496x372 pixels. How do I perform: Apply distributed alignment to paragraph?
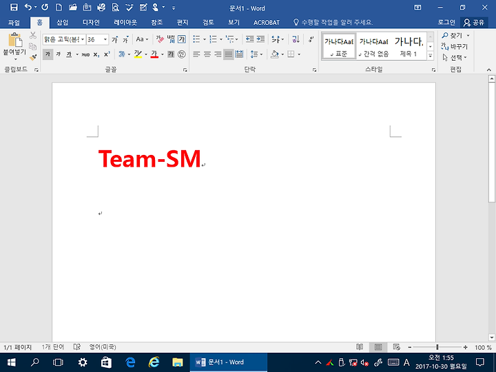pyautogui.click(x=240, y=54)
